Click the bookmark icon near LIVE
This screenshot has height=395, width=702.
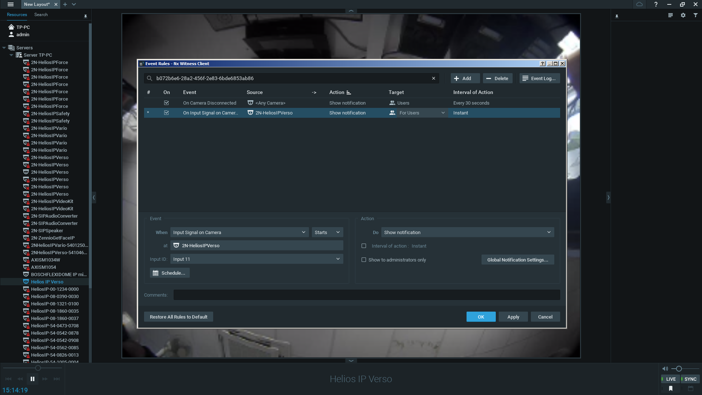(x=671, y=388)
